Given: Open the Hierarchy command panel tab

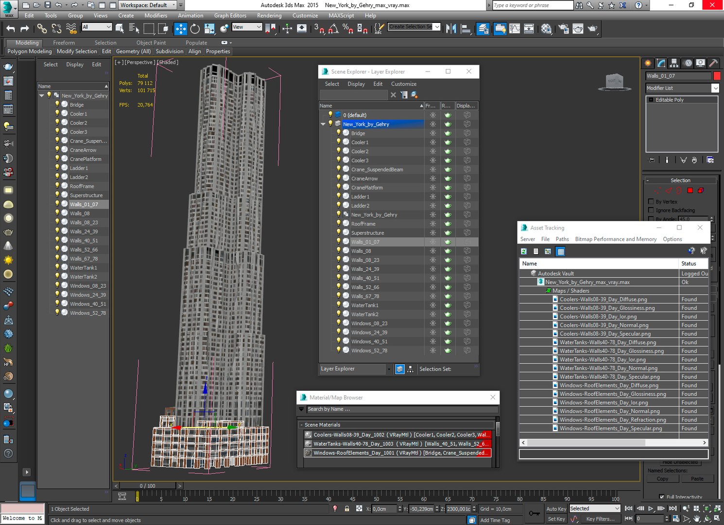Looking at the screenshot, I should pos(674,63).
